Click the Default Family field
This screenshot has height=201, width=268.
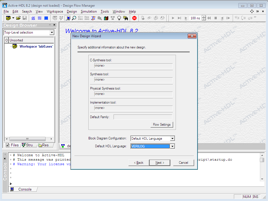point(143,117)
